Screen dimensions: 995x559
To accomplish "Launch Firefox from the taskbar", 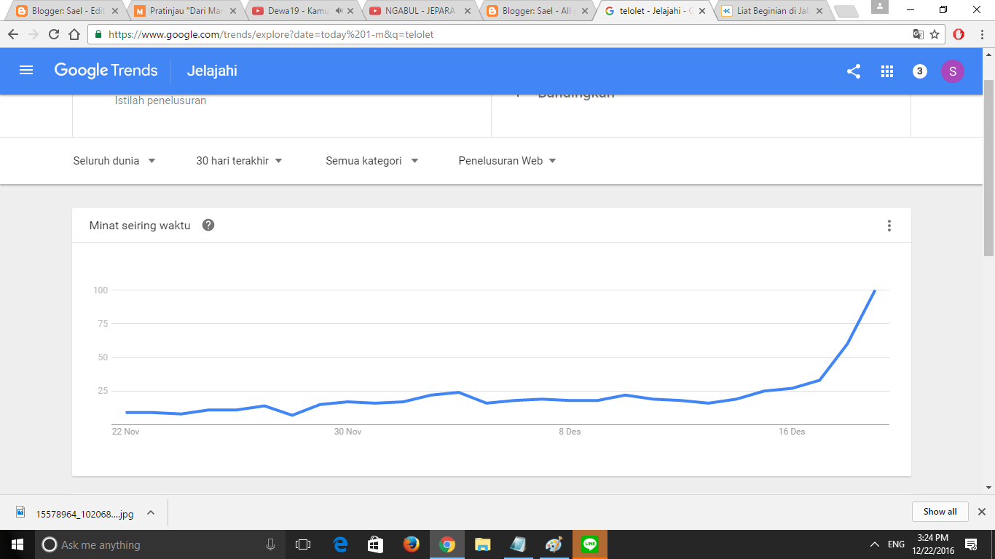I will (412, 544).
